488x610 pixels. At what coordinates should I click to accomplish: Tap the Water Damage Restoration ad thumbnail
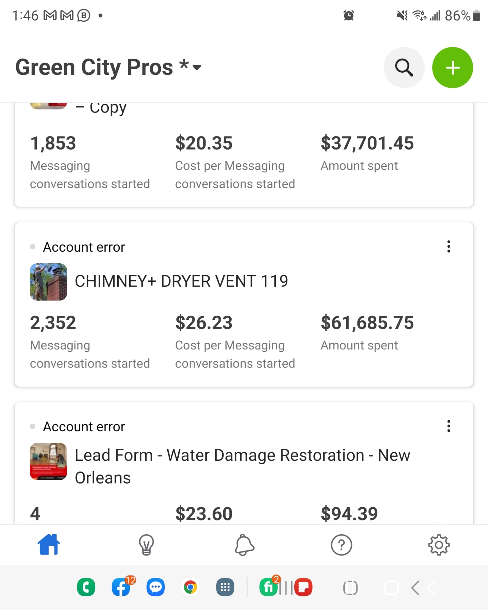pos(49,461)
